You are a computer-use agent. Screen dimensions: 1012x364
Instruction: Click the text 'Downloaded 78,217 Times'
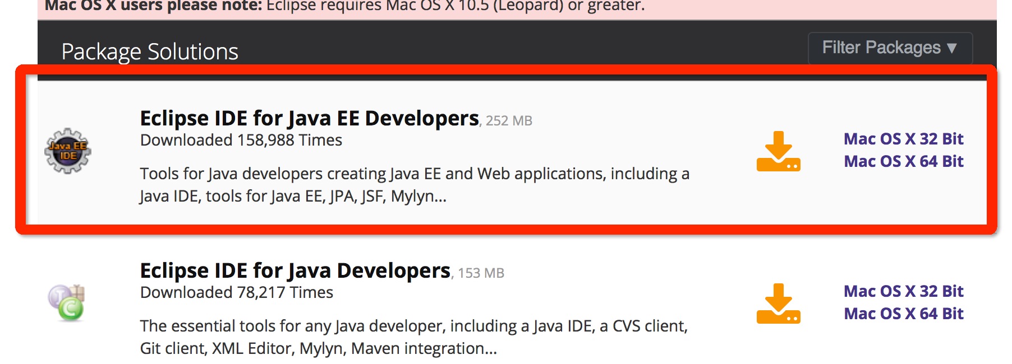point(237,292)
